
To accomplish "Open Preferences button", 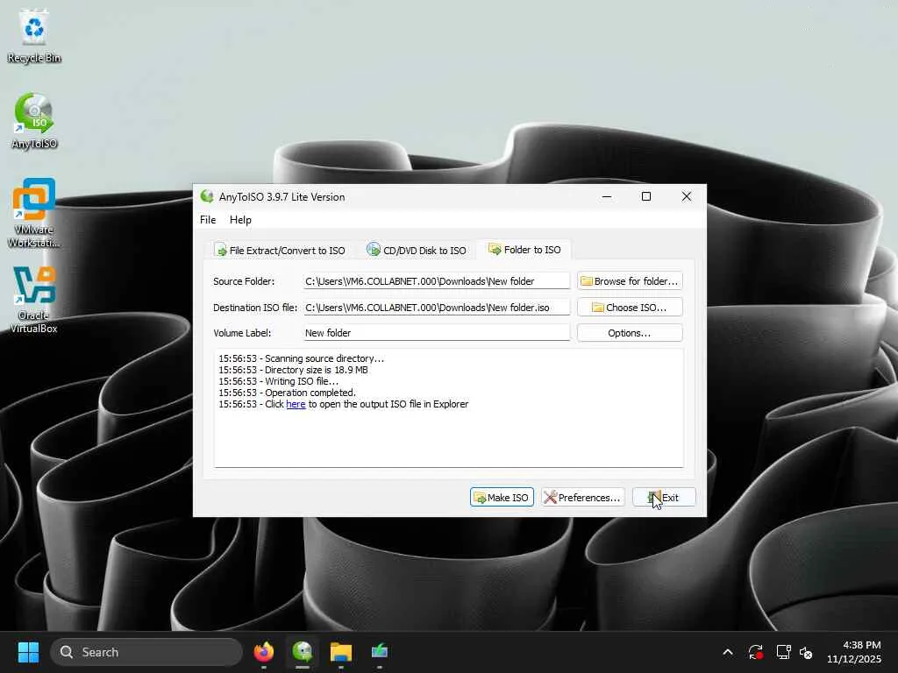I will click(582, 498).
